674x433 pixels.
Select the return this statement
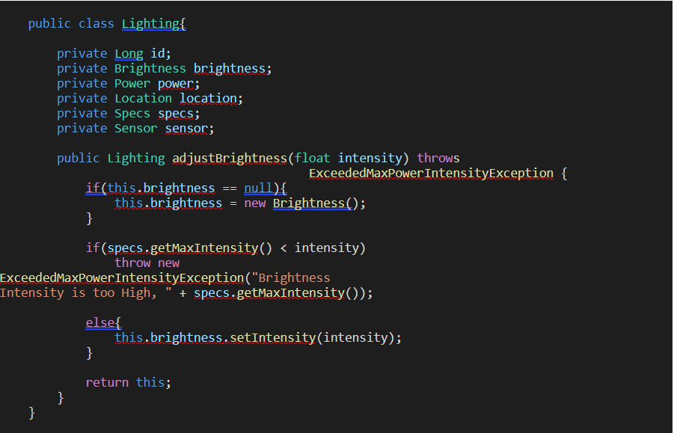[x=127, y=382]
